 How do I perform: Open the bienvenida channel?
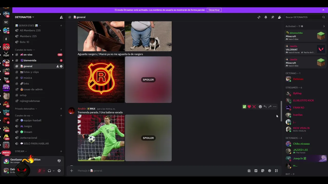click(38, 61)
